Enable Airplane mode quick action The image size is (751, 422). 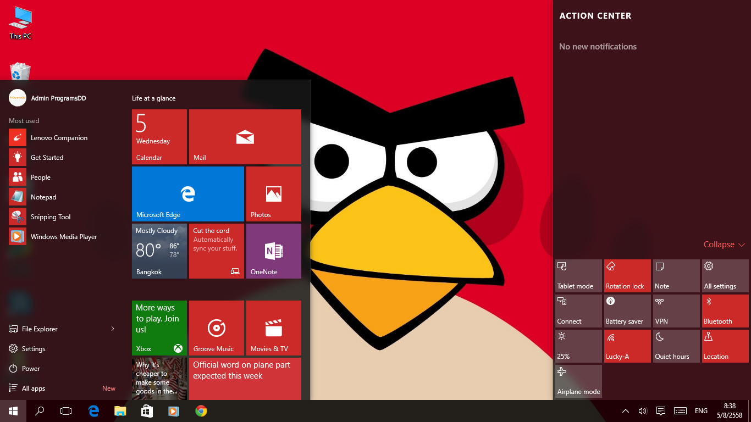click(x=578, y=381)
